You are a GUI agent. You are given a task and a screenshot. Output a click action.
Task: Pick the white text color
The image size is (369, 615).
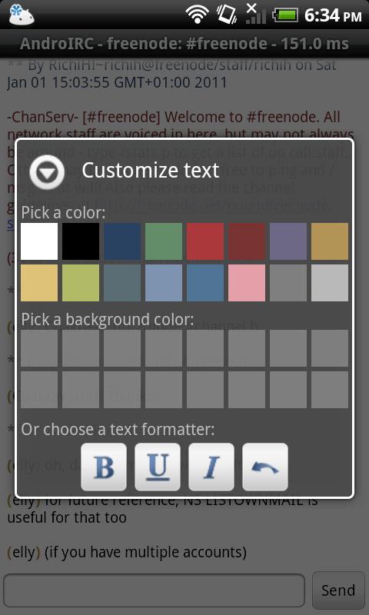[39, 241]
